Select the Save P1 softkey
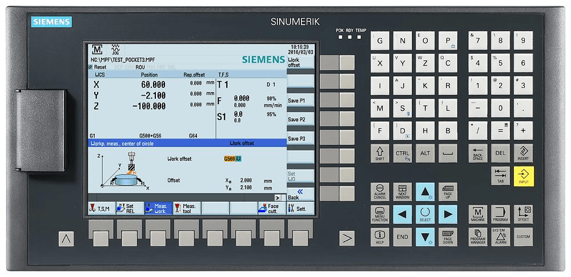This screenshot has width=571, height=277. coord(300,100)
